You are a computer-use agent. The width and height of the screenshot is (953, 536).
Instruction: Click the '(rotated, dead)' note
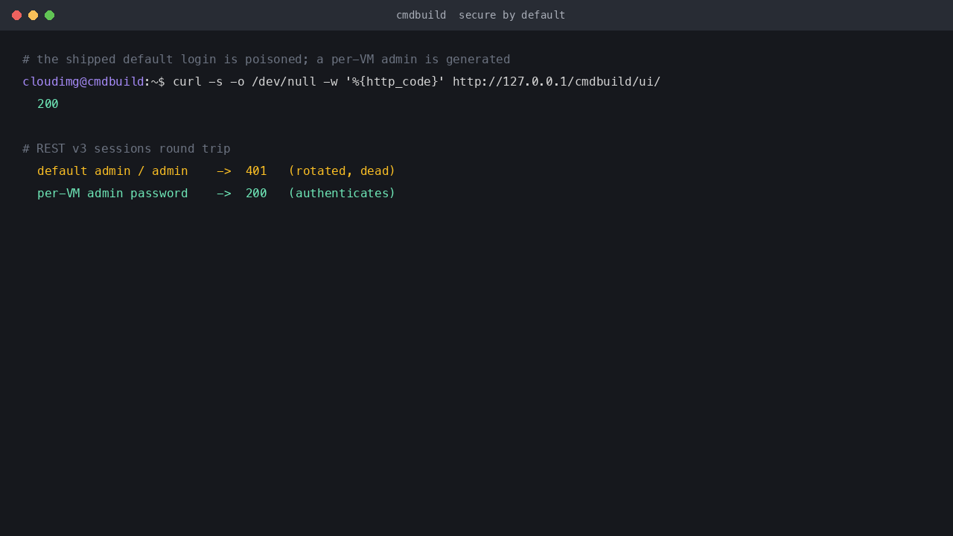[342, 171]
